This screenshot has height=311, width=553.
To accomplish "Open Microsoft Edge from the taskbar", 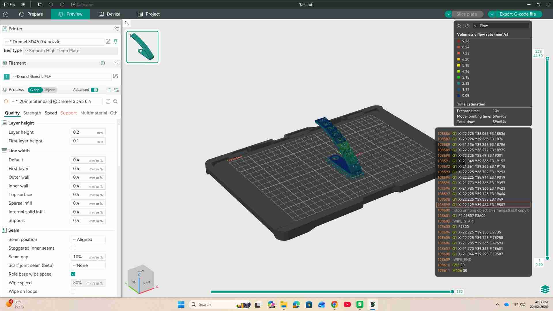I will (x=296, y=305).
